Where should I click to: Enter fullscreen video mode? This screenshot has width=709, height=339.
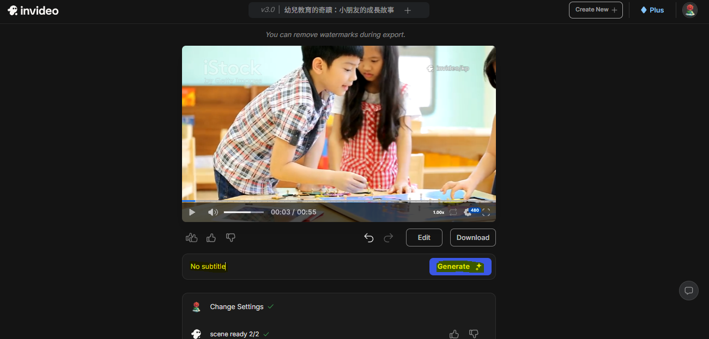click(x=486, y=212)
